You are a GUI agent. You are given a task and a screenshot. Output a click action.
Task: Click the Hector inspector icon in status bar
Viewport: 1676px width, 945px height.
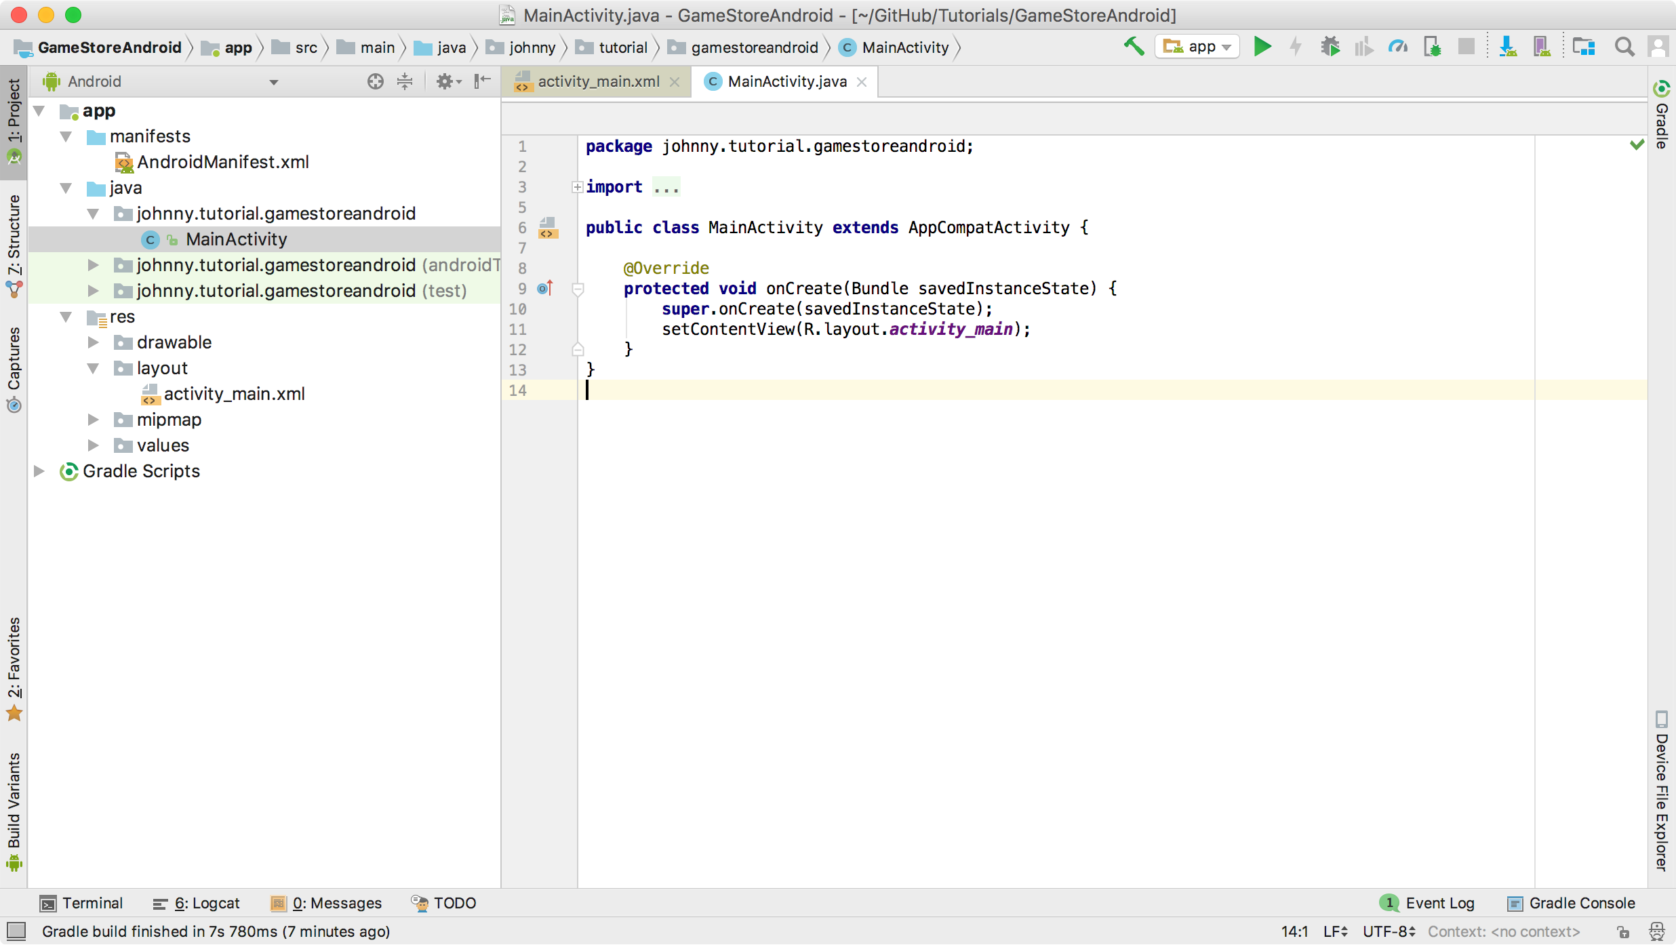[1657, 932]
